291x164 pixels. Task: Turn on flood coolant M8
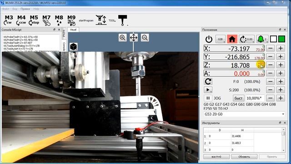point(59,20)
